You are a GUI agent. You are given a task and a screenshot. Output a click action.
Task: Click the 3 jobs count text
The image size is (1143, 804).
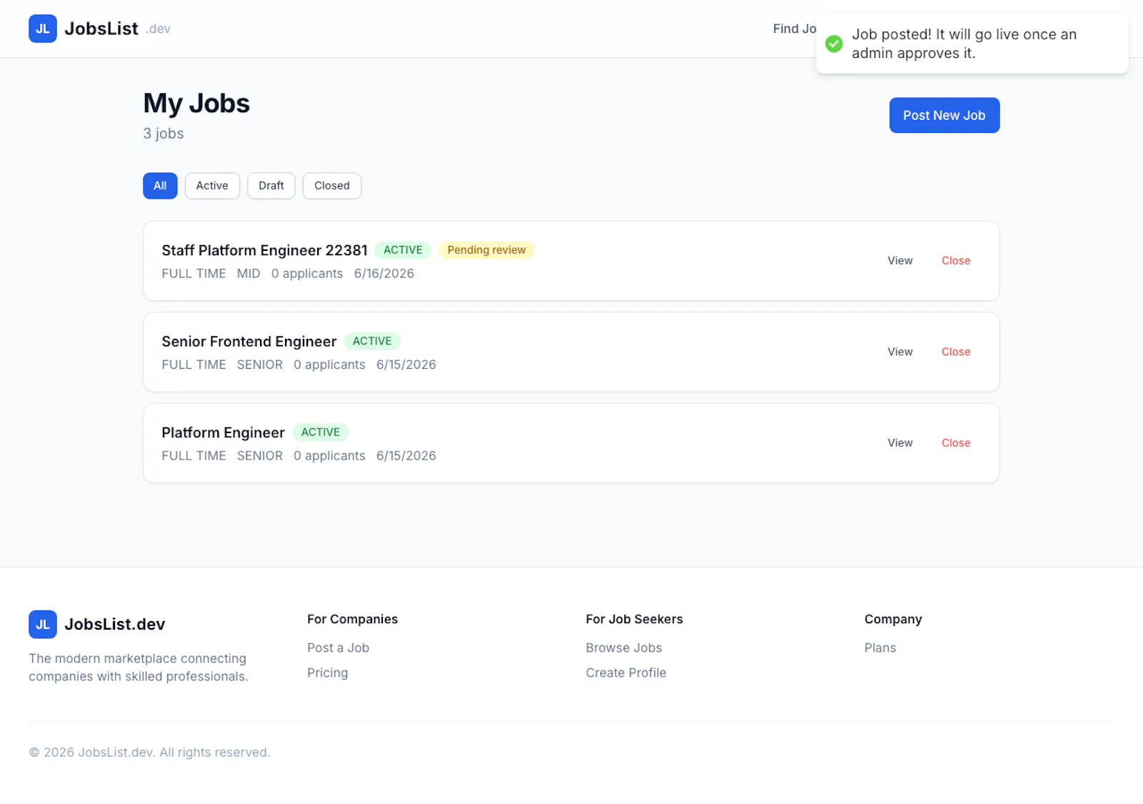point(164,134)
